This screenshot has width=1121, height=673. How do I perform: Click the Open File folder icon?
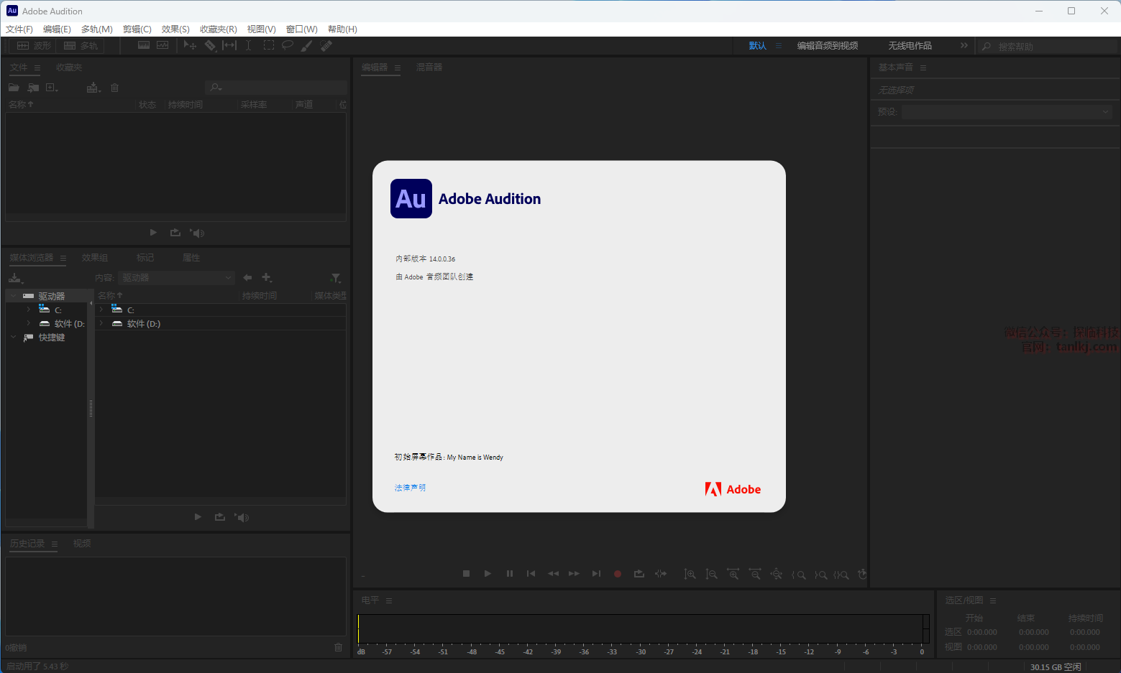(14, 88)
